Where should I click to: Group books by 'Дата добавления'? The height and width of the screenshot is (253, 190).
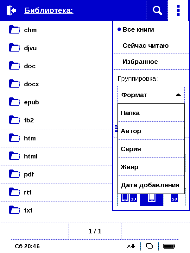click(151, 185)
